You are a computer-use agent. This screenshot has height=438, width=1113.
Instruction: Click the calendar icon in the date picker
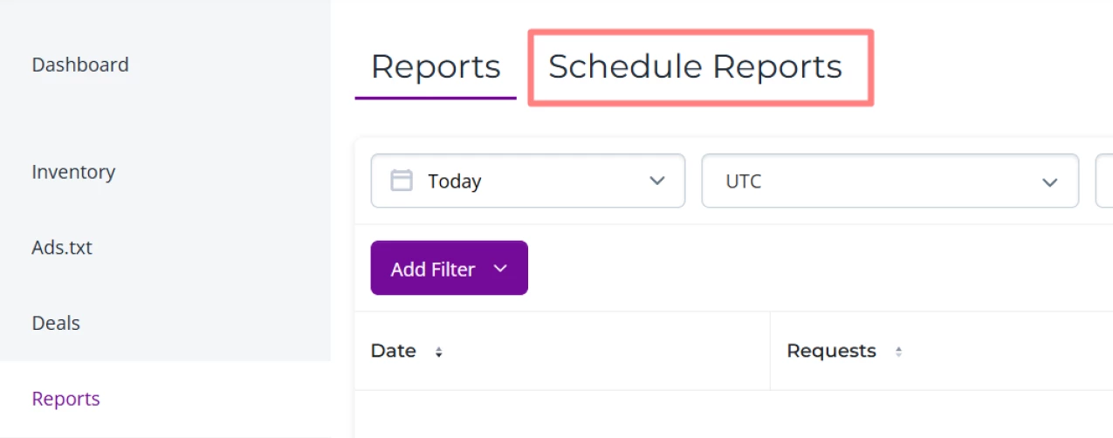[402, 181]
